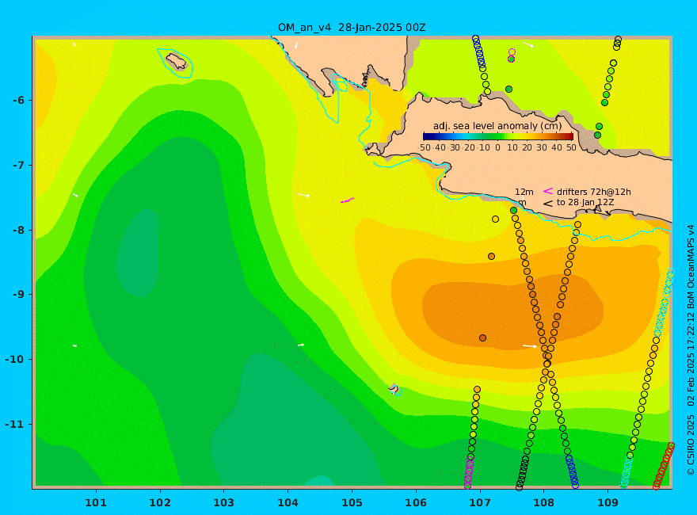Pick the green middle section of the colorbar

point(498,136)
